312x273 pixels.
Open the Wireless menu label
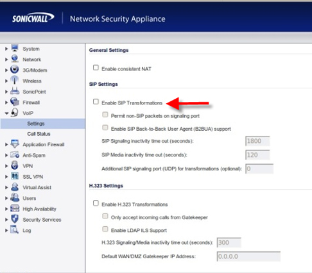pos(32,81)
